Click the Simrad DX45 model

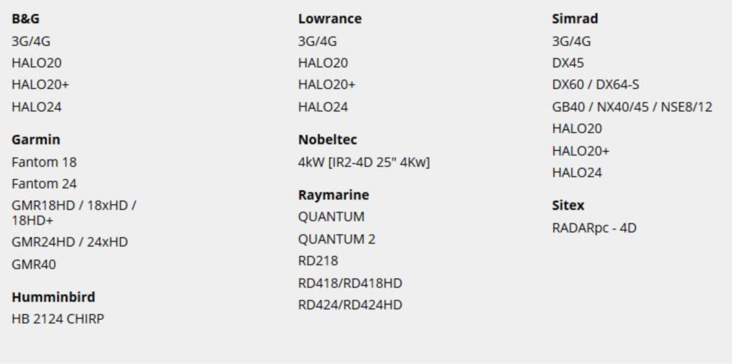[x=568, y=63]
